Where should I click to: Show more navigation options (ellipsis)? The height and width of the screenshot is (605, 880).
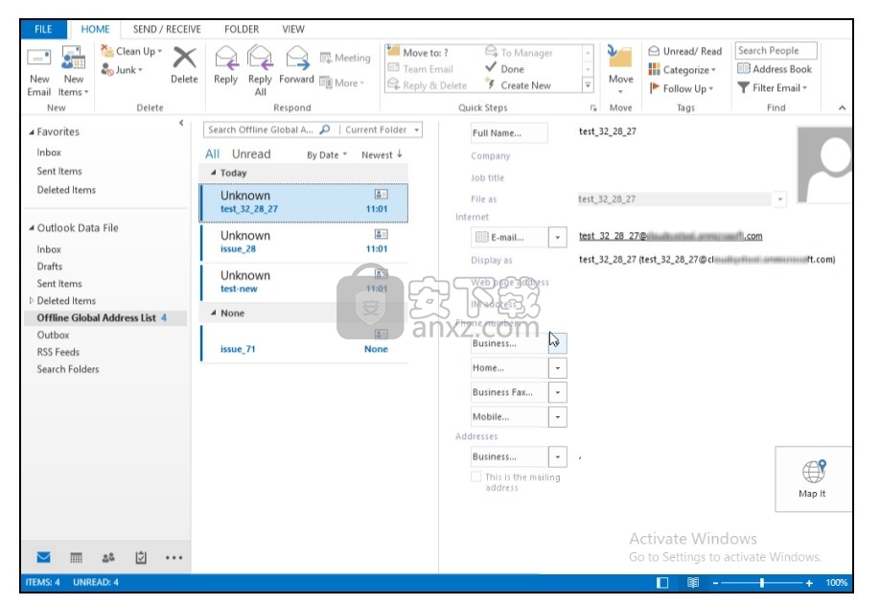click(174, 557)
